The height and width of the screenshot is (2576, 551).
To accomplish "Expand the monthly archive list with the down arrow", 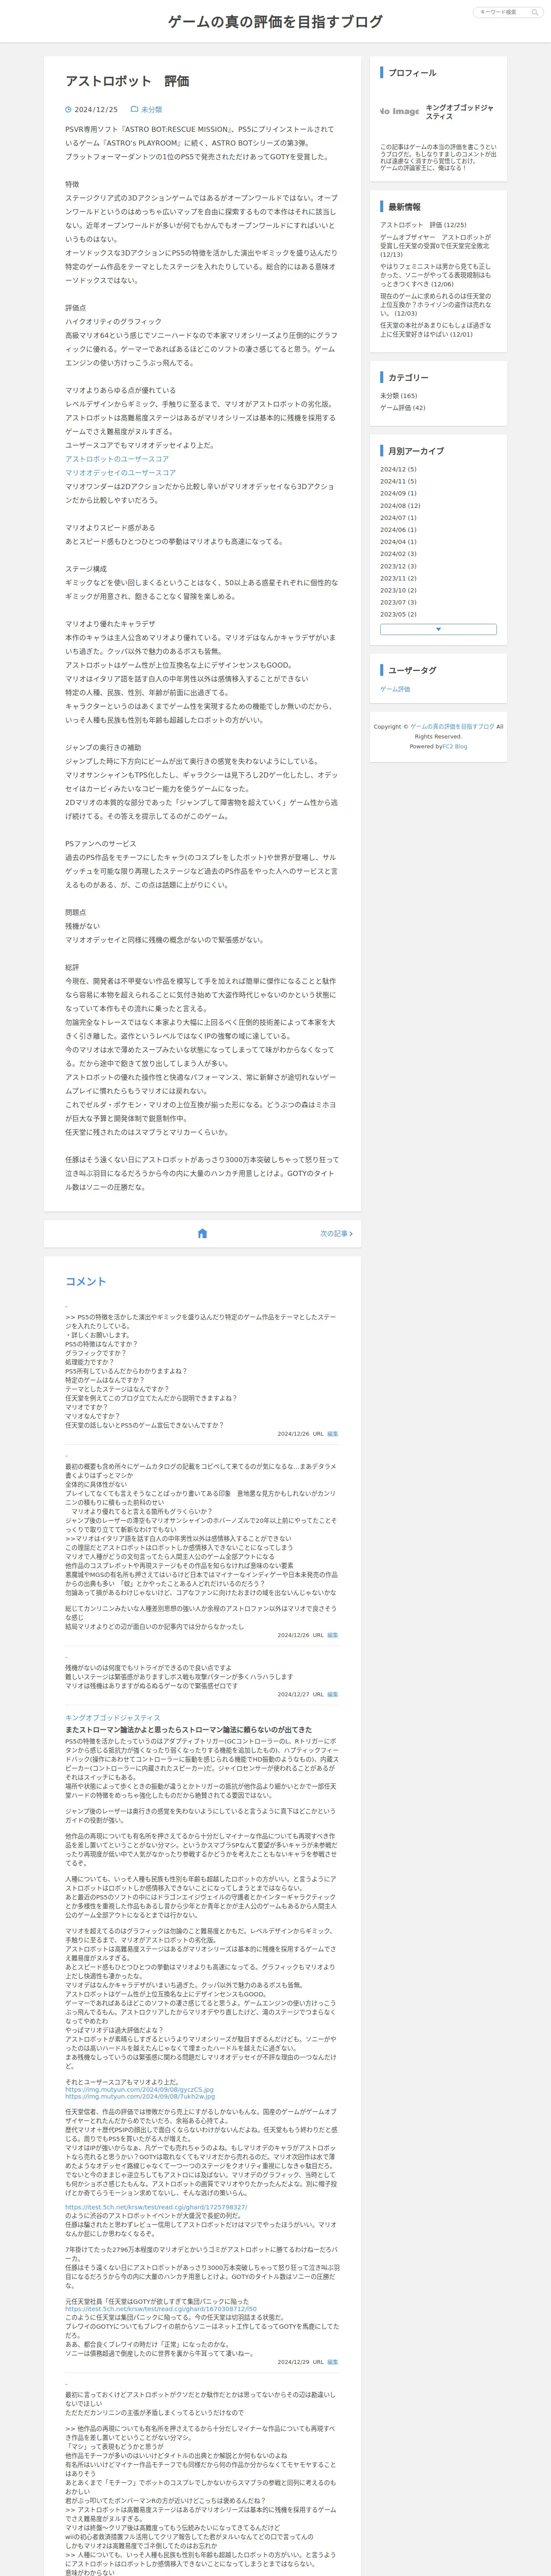I will click(x=438, y=629).
